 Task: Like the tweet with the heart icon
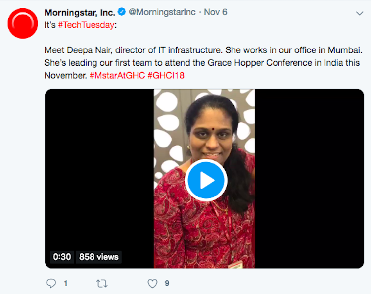click(153, 283)
